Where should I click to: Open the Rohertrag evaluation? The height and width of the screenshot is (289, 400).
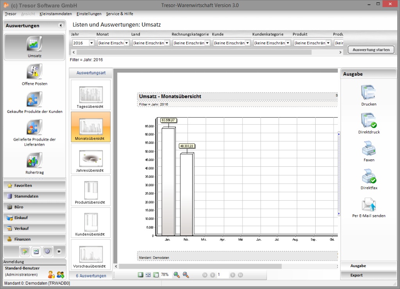tap(34, 161)
